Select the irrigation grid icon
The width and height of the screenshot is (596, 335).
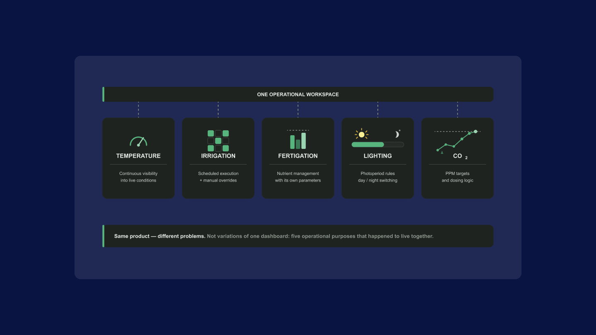click(218, 141)
